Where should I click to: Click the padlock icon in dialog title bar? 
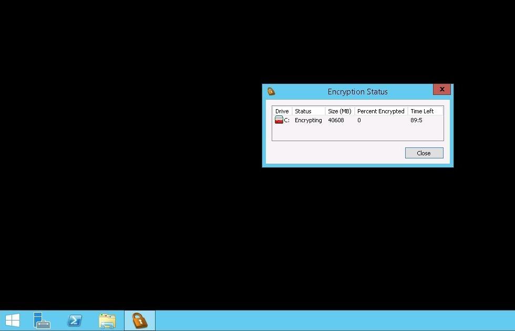[x=271, y=91]
